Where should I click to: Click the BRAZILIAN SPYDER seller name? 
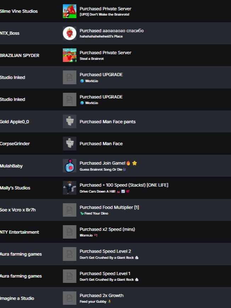tap(19, 56)
